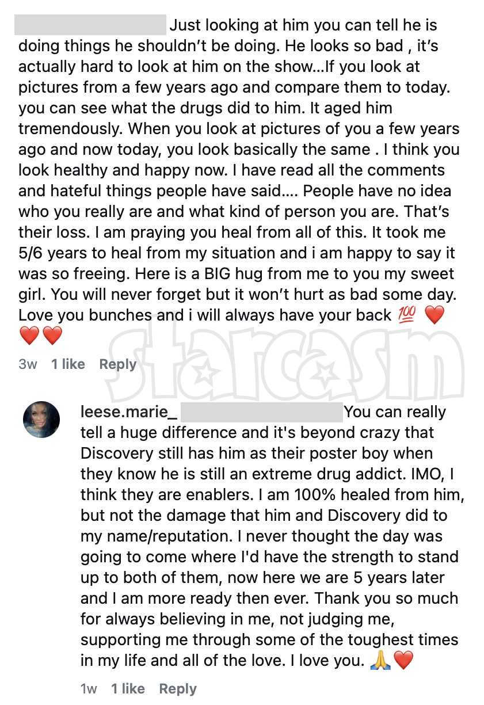
Task: Click the 3w timestamp on the first comment
Action: (28, 364)
